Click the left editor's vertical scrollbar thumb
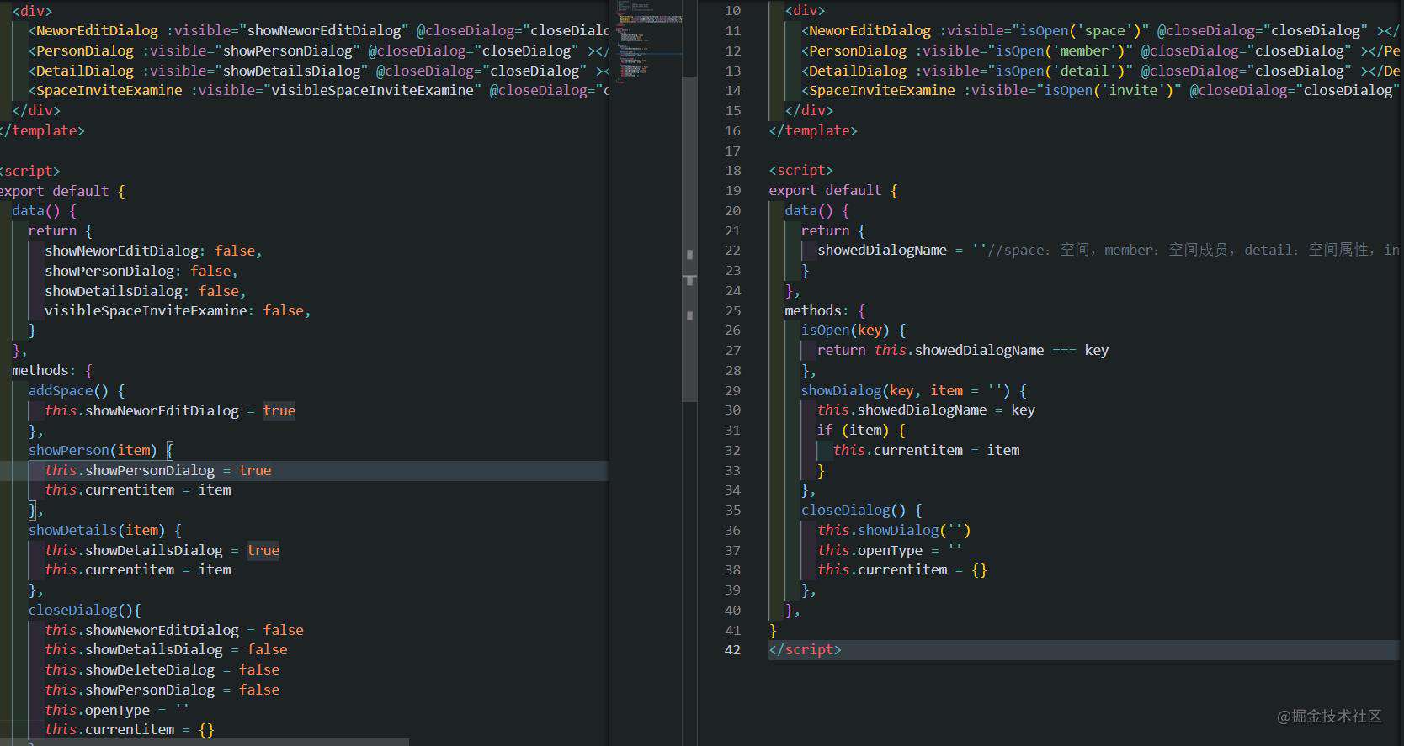This screenshot has width=1404, height=746. pyautogui.click(x=689, y=239)
